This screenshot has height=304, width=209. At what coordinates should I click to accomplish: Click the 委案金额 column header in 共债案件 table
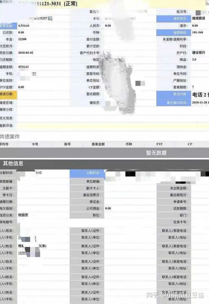[98, 144]
